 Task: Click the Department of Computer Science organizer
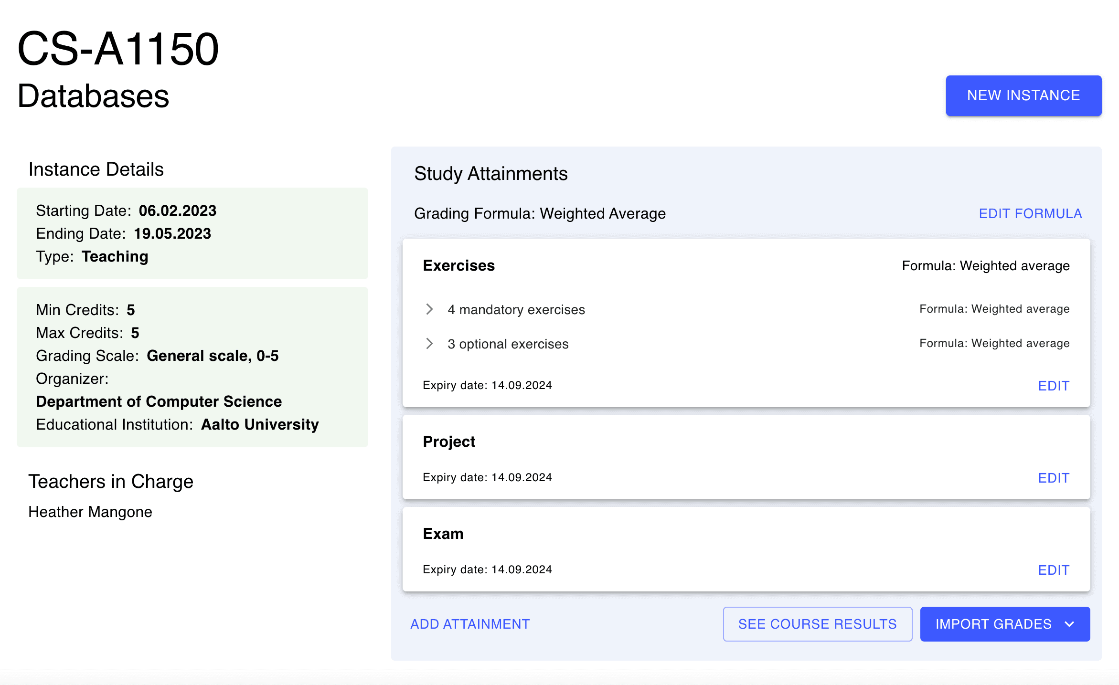pyautogui.click(x=159, y=401)
